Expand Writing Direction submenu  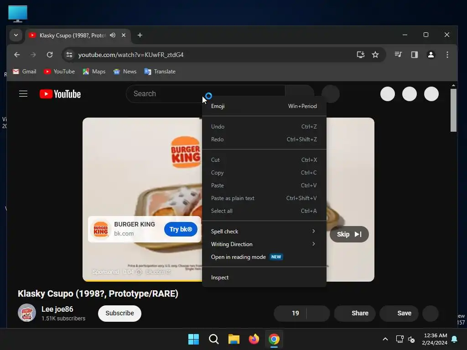click(x=264, y=244)
